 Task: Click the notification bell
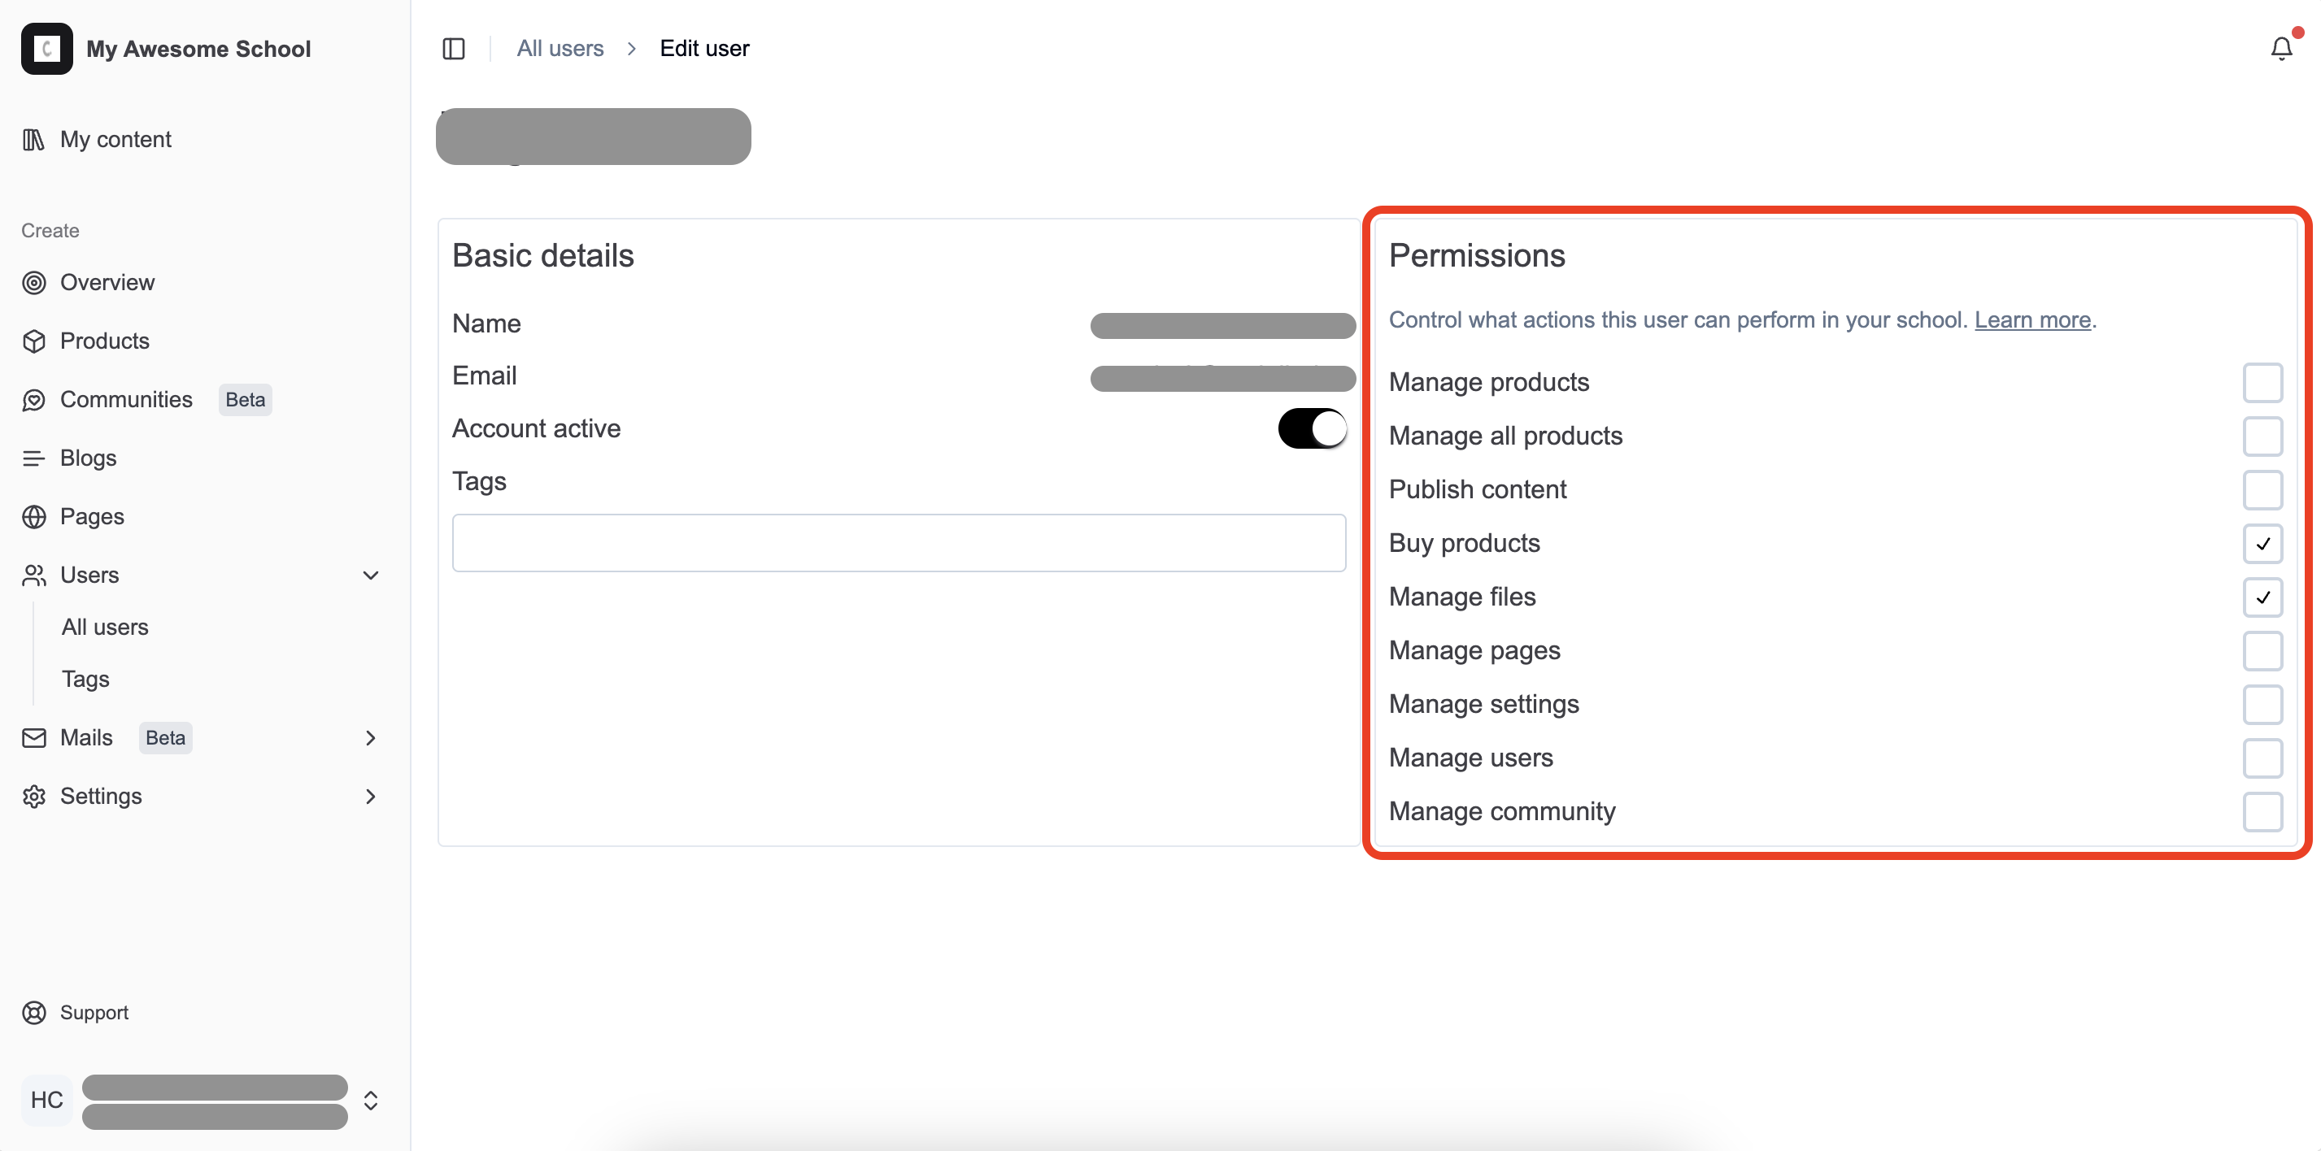pyautogui.click(x=2280, y=48)
